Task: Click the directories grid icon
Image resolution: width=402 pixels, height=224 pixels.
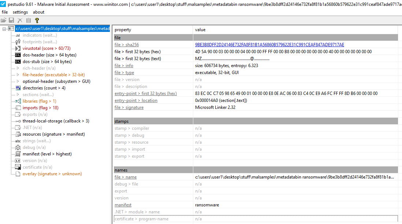Action: [x=18, y=88]
